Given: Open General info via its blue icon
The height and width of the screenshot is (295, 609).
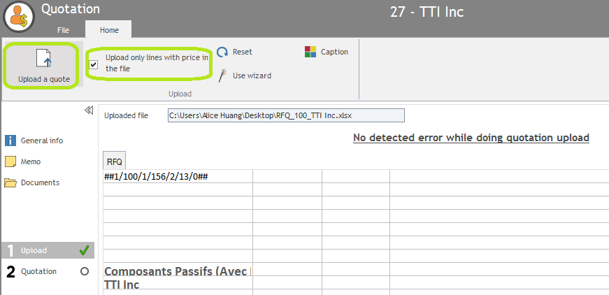Looking at the screenshot, I should pos(10,141).
